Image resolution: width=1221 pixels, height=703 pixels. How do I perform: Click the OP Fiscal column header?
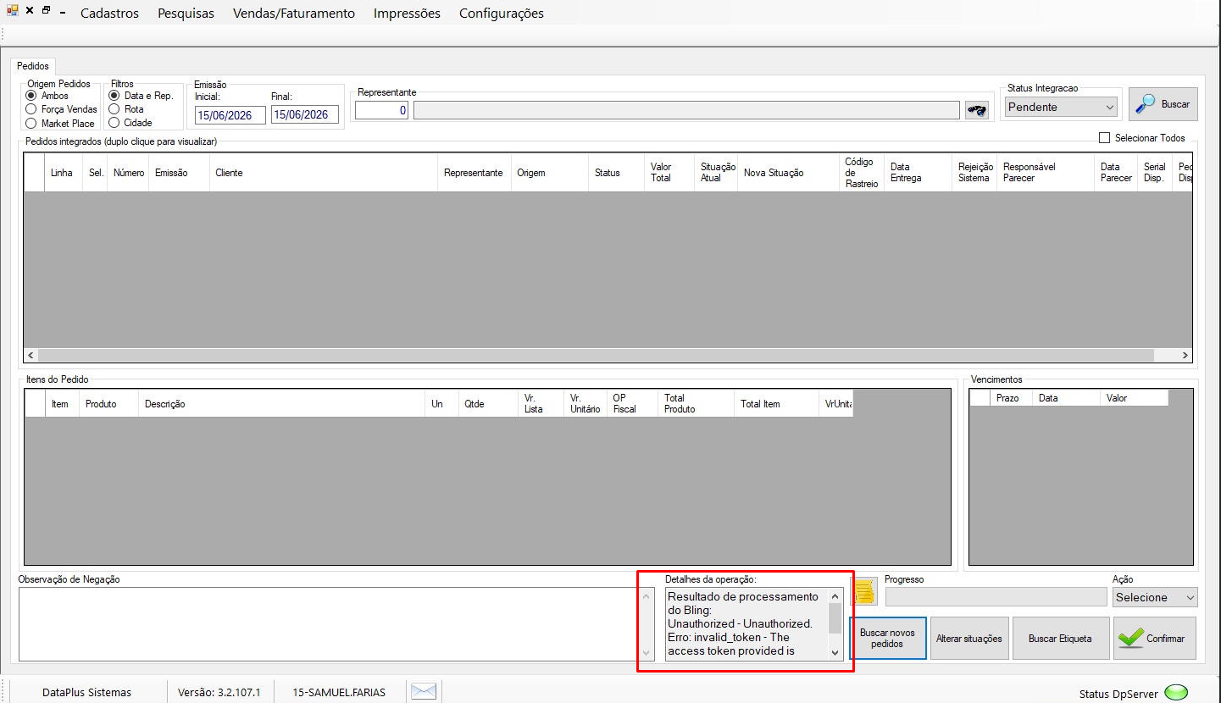pyautogui.click(x=631, y=404)
